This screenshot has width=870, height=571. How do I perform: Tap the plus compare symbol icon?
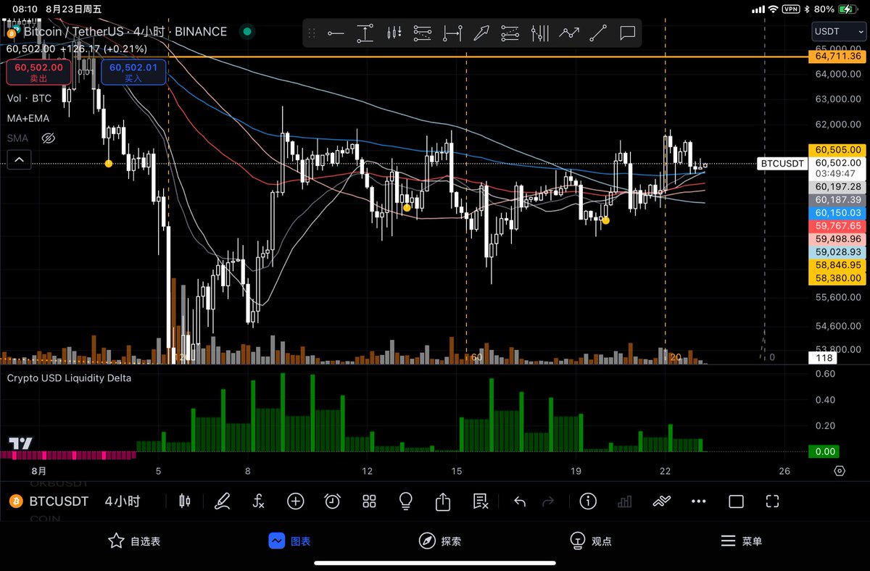click(x=295, y=501)
